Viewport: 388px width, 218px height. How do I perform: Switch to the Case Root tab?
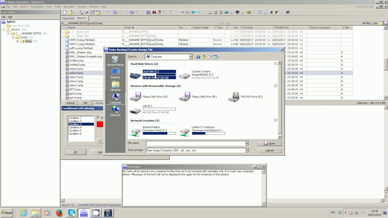point(68,18)
